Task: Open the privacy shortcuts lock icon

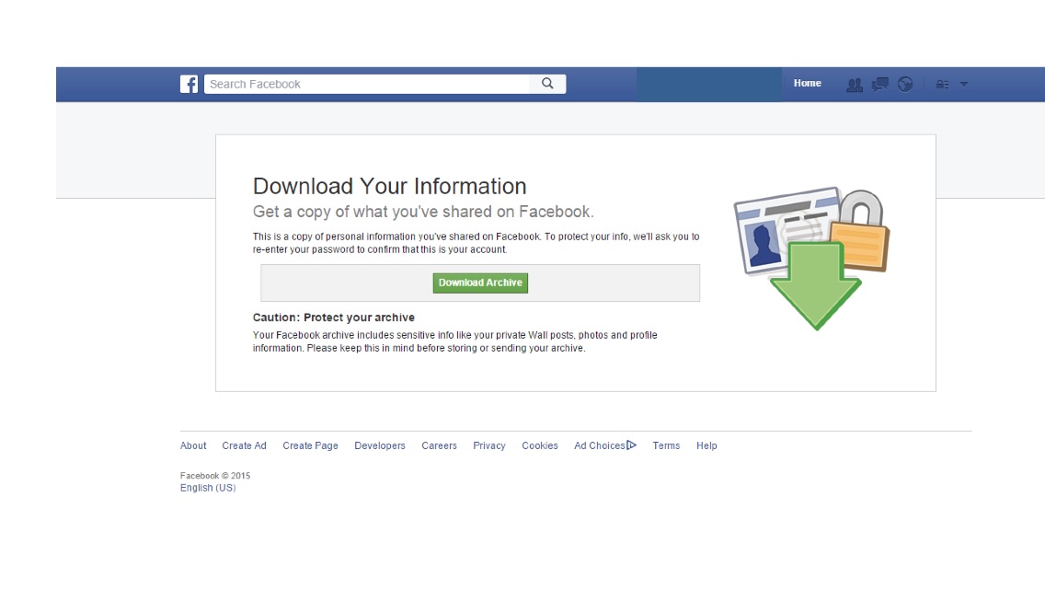Action: coord(942,85)
